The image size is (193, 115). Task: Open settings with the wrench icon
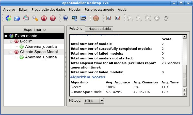click(35, 18)
